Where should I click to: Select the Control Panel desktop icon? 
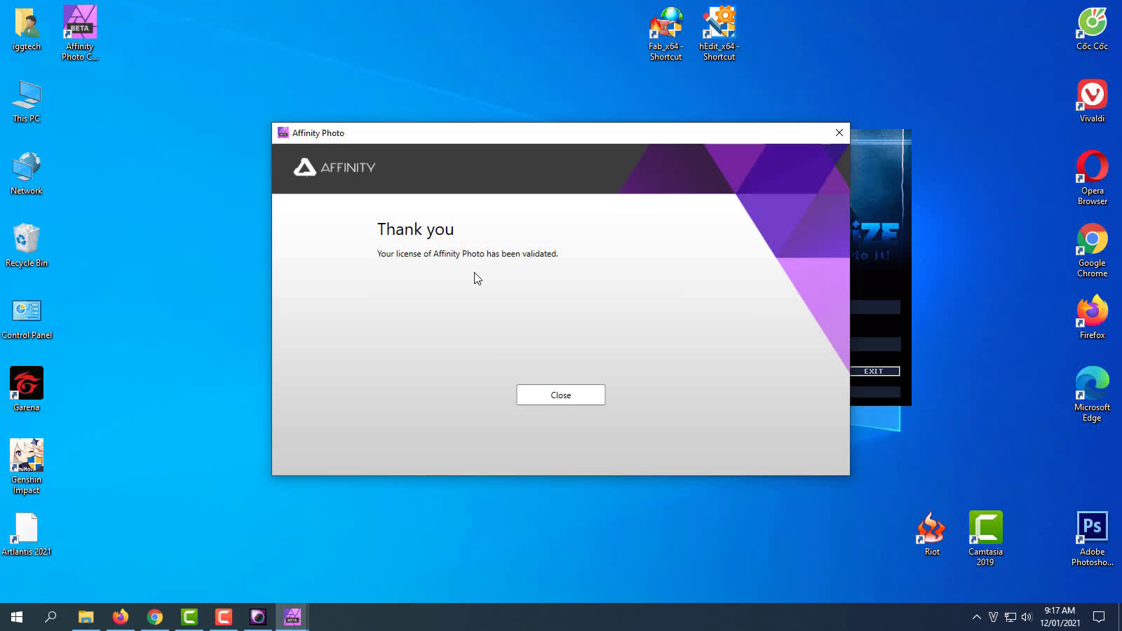[x=27, y=318]
